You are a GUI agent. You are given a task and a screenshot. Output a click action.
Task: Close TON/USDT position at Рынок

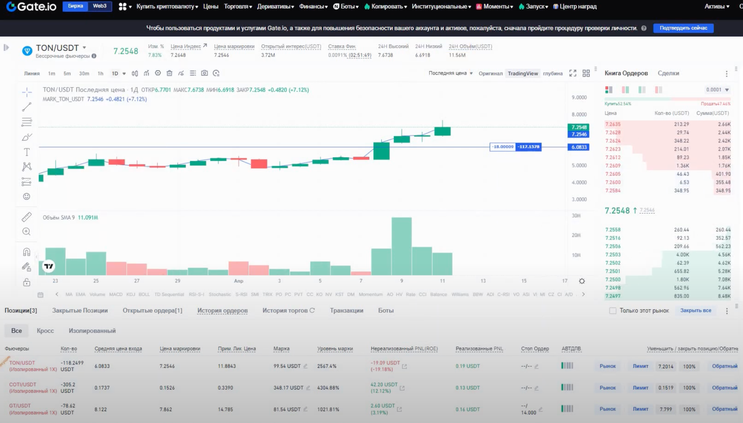pyautogui.click(x=608, y=366)
